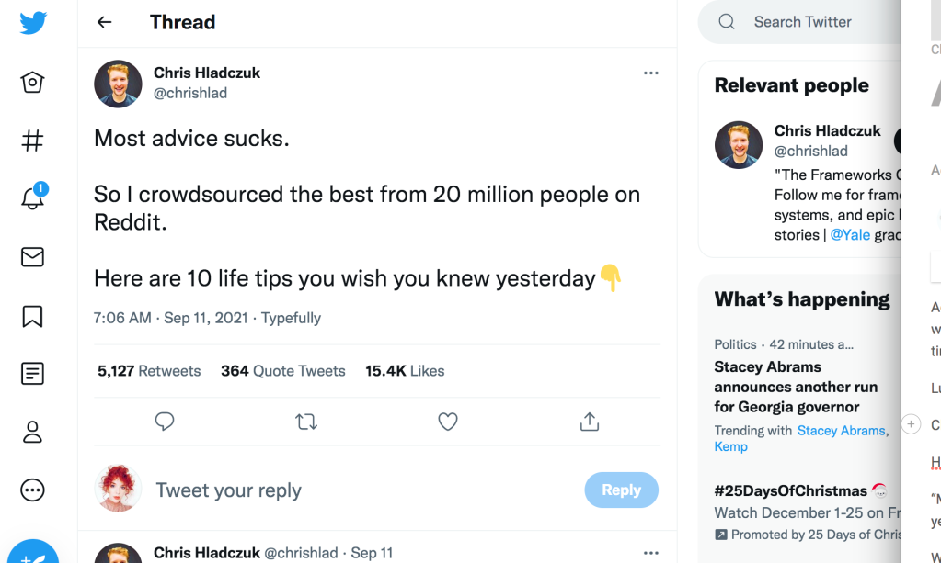Image resolution: width=941 pixels, height=563 pixels.
Task: Click the Twitter bird logo
Action: point(32,22)
